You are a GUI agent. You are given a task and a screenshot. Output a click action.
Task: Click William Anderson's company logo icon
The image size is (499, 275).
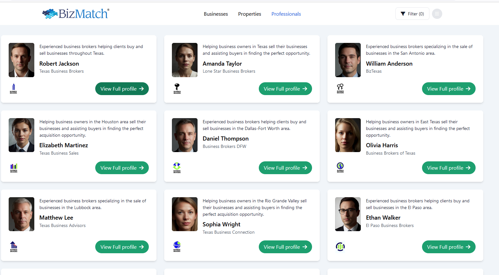[340, 88]
